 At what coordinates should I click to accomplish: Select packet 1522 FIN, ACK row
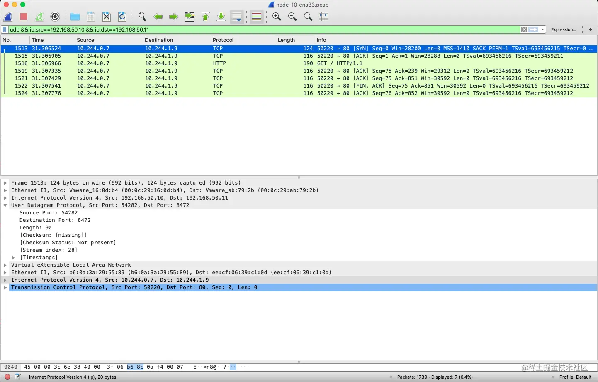pyautogui.click(x=299, y=86)
